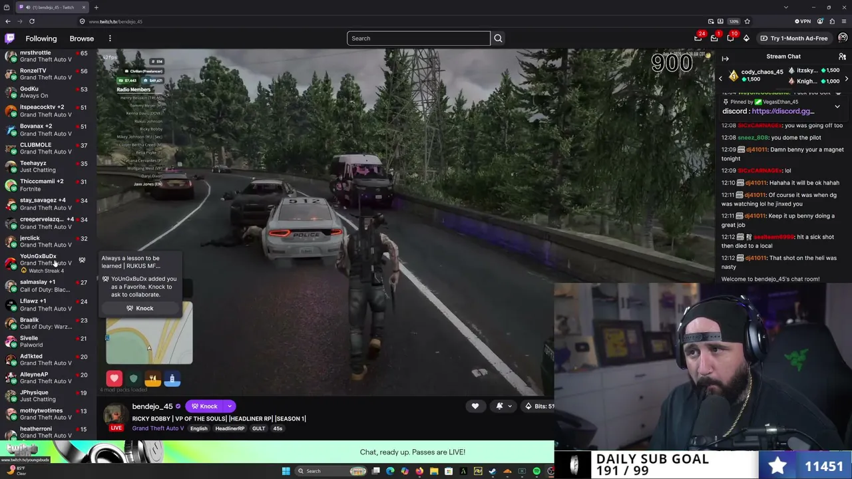Click the Get Bits diamond icon
Image resolution: width=852 pixels, height=479 pixels.
[x=746, y=39]
